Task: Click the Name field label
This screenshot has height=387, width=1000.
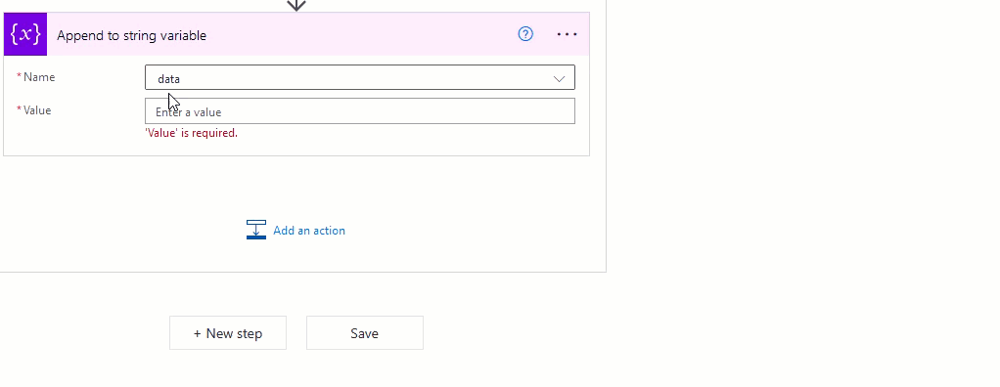Action: pyautogui.click(x=39, y=77)
